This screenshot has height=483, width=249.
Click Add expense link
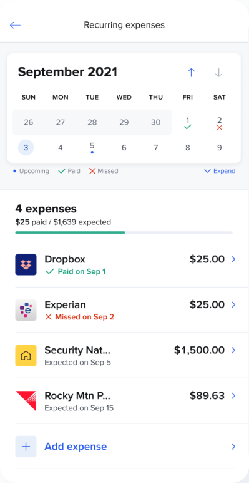[76, 447]
